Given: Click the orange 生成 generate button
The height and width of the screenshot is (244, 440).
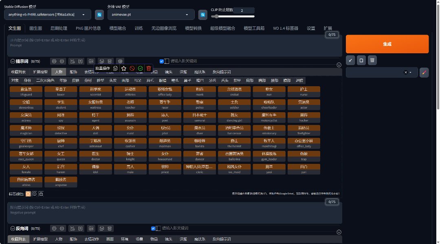Looking at the screenshot, I should pos(387,44).
